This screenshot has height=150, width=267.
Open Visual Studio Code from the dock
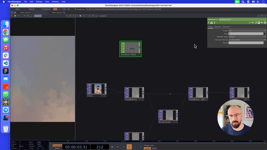[5, 63]
